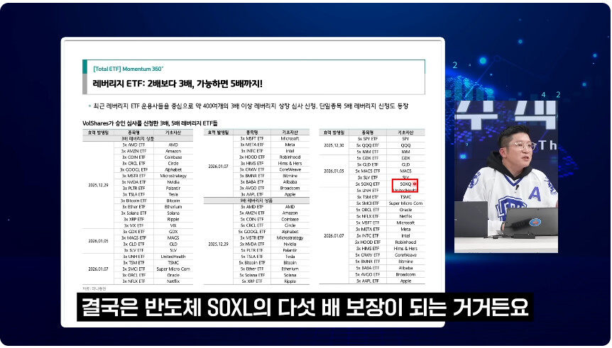Select the '3x MAGS ETF' cell

point(133,237)
